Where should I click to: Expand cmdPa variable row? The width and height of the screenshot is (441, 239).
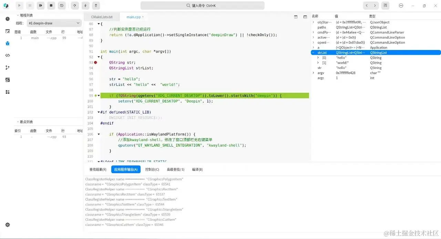pos(313,32)
